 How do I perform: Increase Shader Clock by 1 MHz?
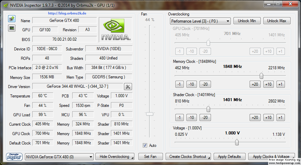click(281, 118)
